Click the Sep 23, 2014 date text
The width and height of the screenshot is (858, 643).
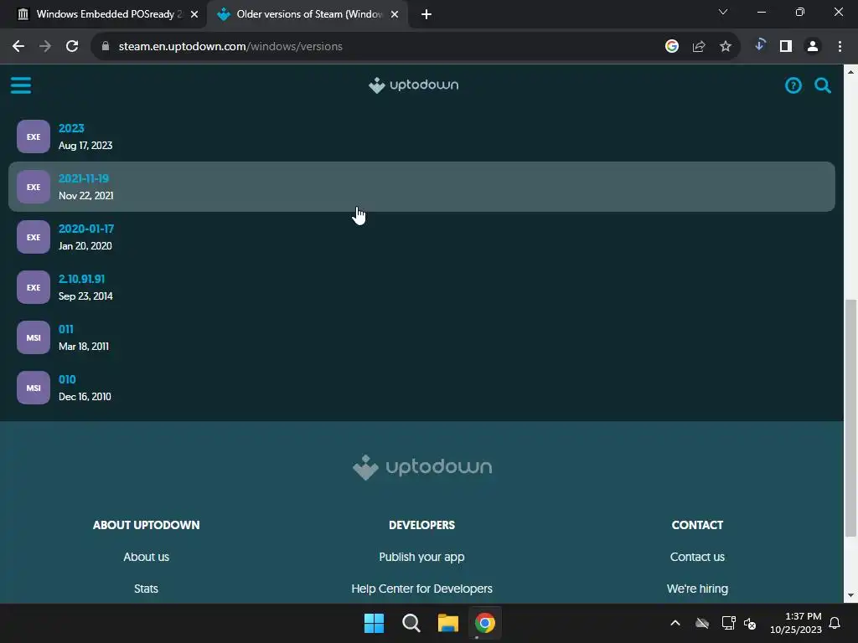tap(85, 296)
